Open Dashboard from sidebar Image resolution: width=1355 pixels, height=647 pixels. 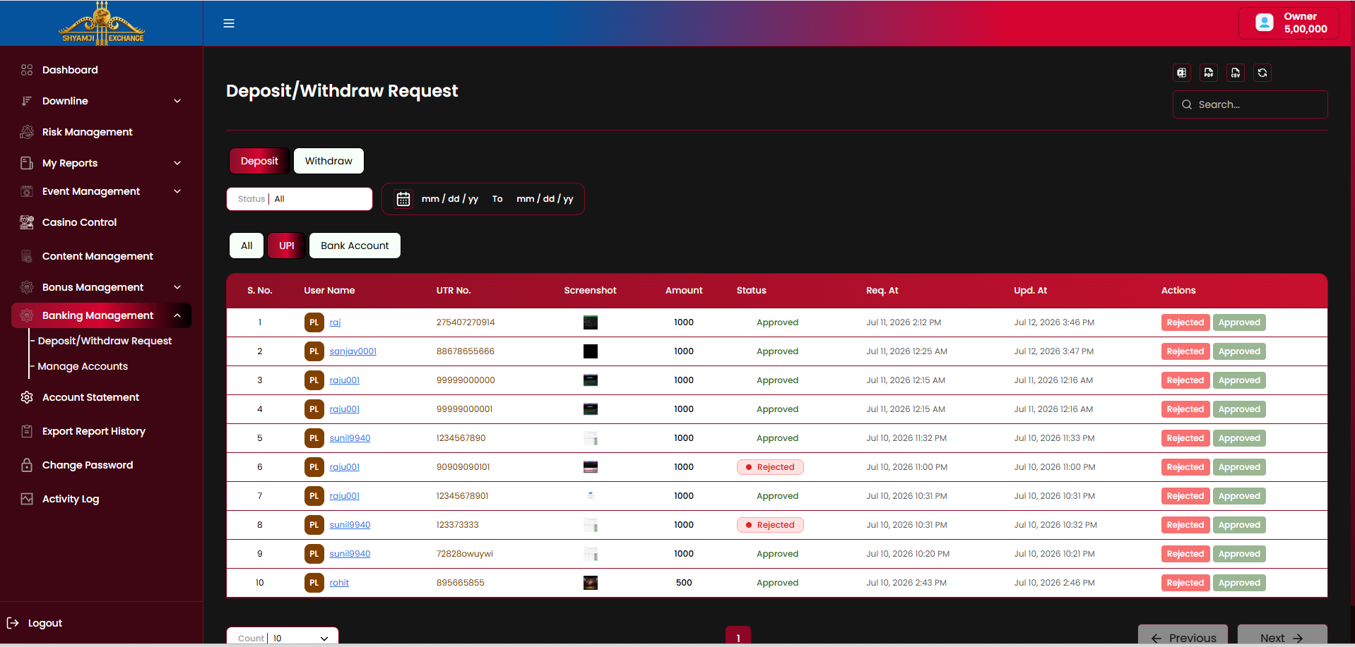tap(70, 70)
